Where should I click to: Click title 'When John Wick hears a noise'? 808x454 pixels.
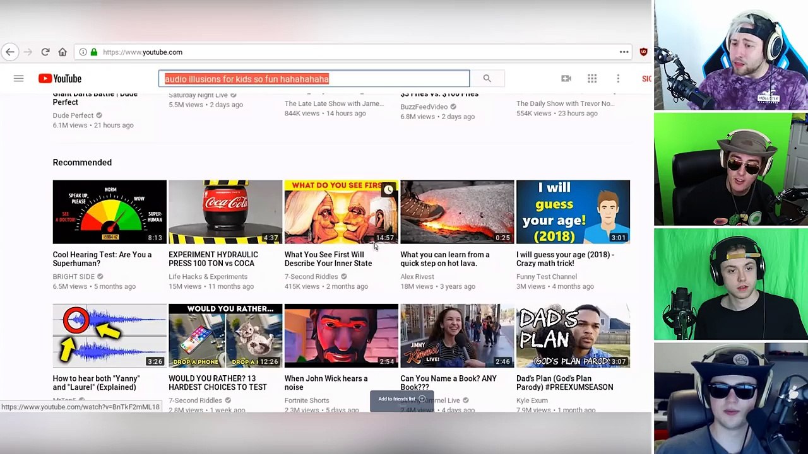[326, 383]
